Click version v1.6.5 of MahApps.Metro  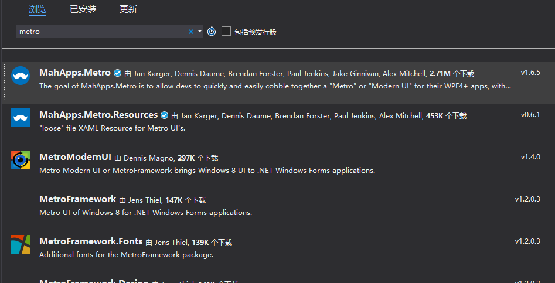(530, 73)
